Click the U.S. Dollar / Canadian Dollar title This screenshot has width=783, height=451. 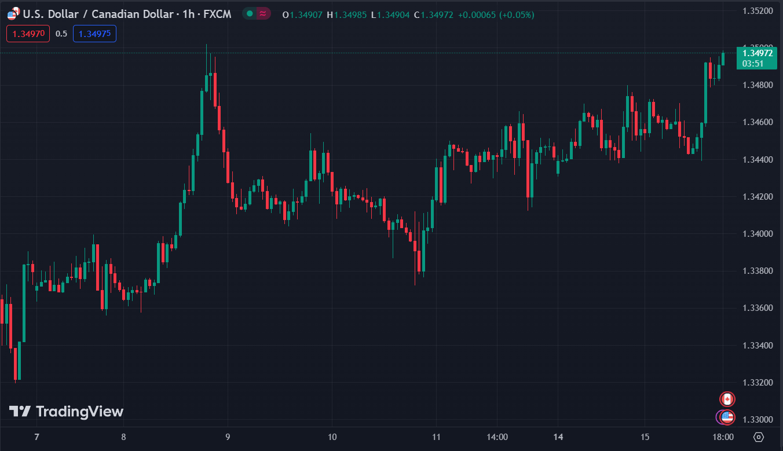click(x=100, y=14)
